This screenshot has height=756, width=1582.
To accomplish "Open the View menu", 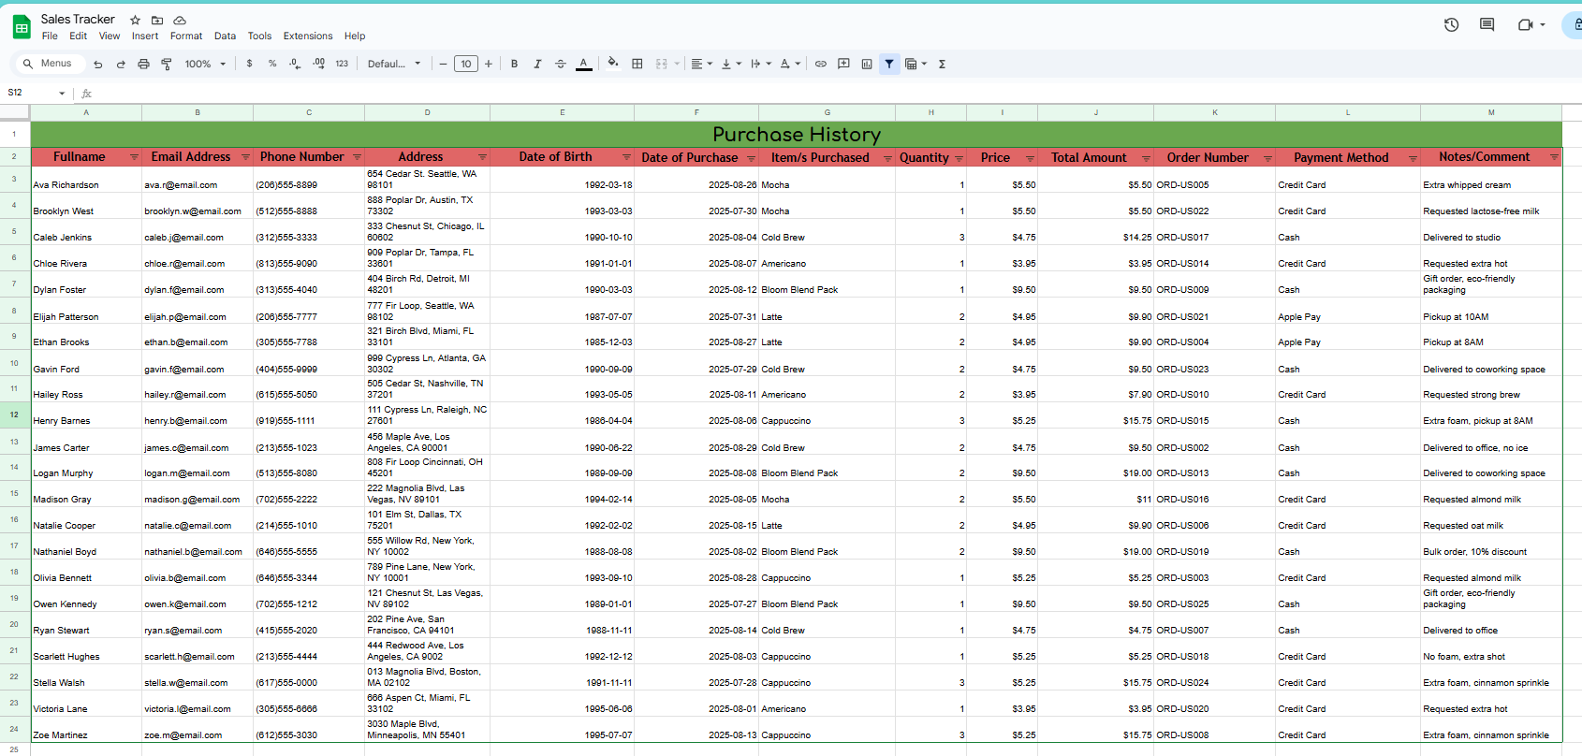I will pos(110,36).
